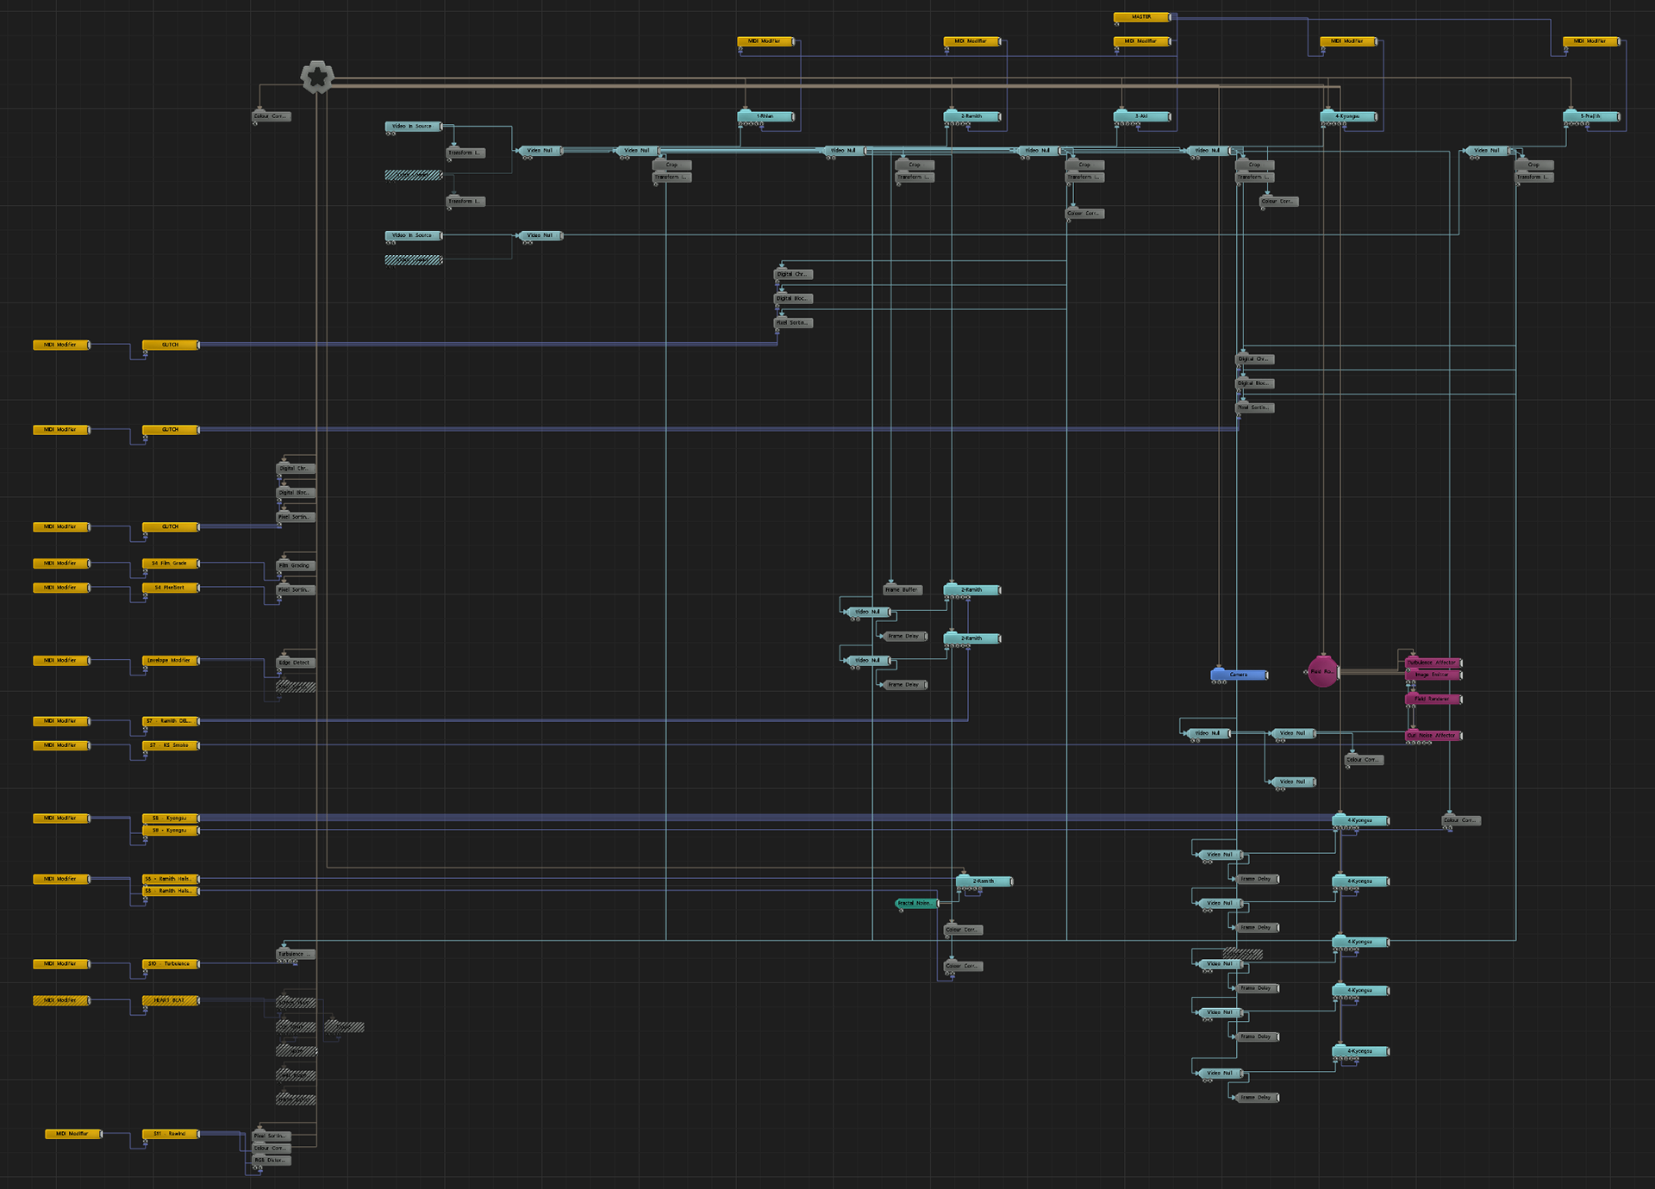Click the magenta Field Root sphere node
Image resolution: width=1655 pixels, height=1189 pixels.
click(x=1322, y=671)
